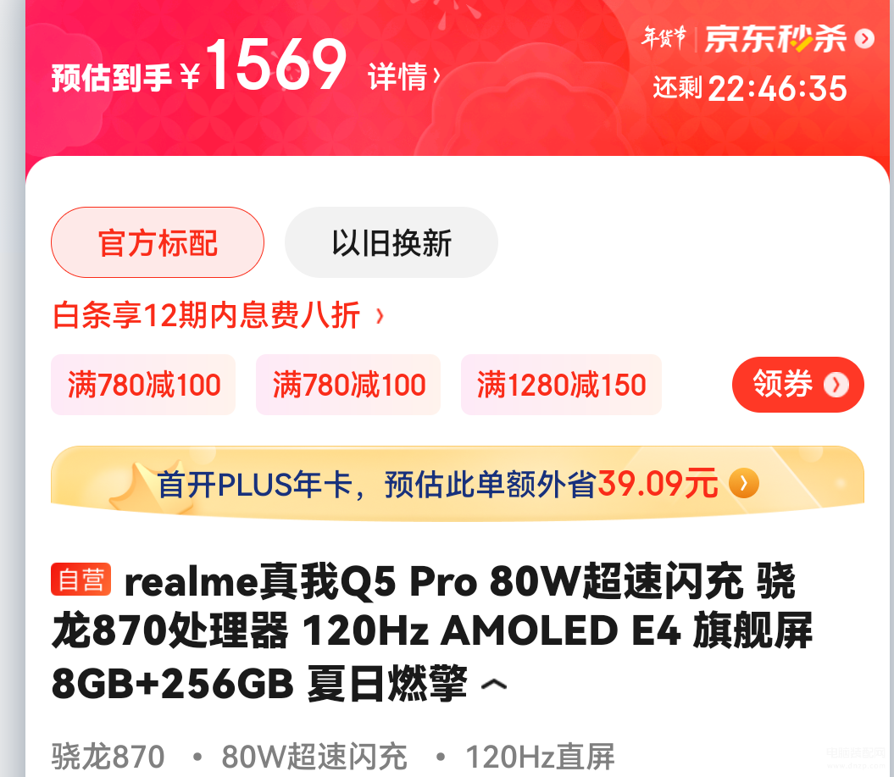
Task: Expand 白条享12期内息费八折 chevron
Action: coord(380,315)
